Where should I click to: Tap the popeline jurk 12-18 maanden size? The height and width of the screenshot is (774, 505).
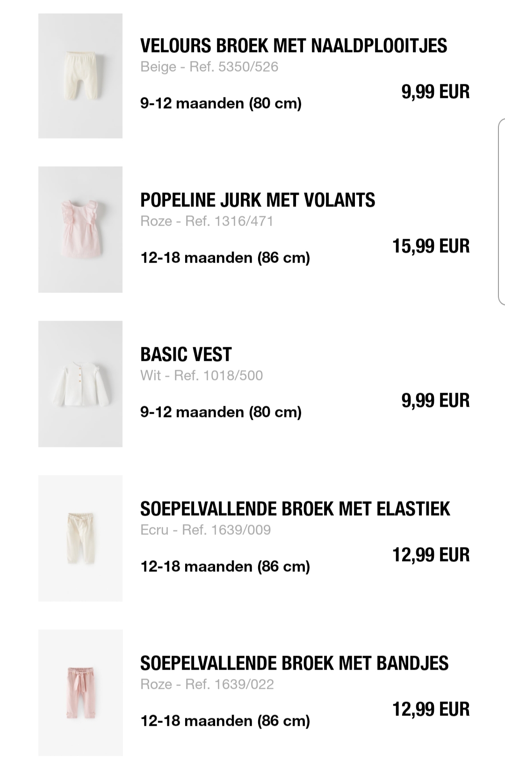(x=225, y=257)
